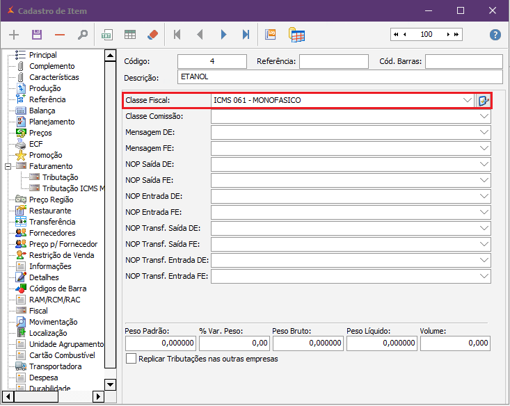Click the red minus delete icon
The width and height of the screenshot is (510, 406).
[60, 35]
